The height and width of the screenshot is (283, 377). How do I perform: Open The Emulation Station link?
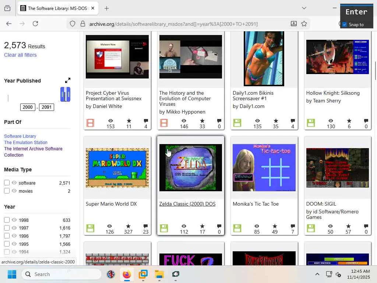click(x=26, y=143)
